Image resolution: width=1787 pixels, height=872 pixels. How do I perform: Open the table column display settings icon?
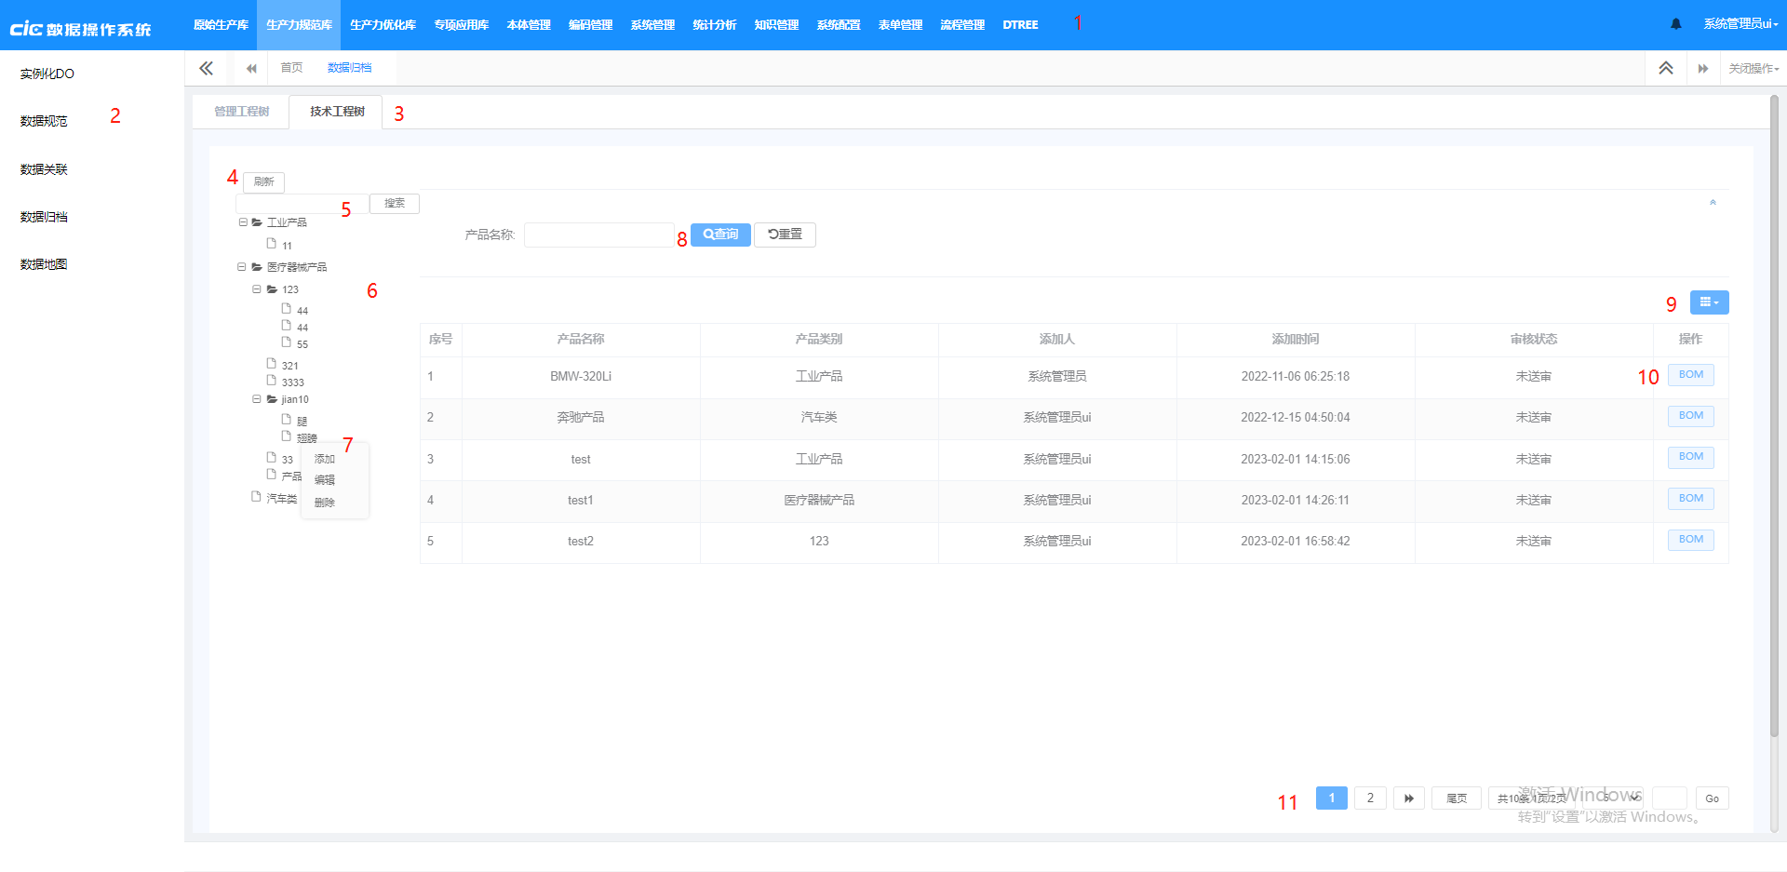tap(1709, 302)
